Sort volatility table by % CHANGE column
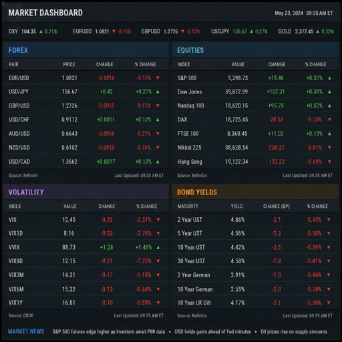The height and width of the screenshot is (342, 342). click(147, 206)
